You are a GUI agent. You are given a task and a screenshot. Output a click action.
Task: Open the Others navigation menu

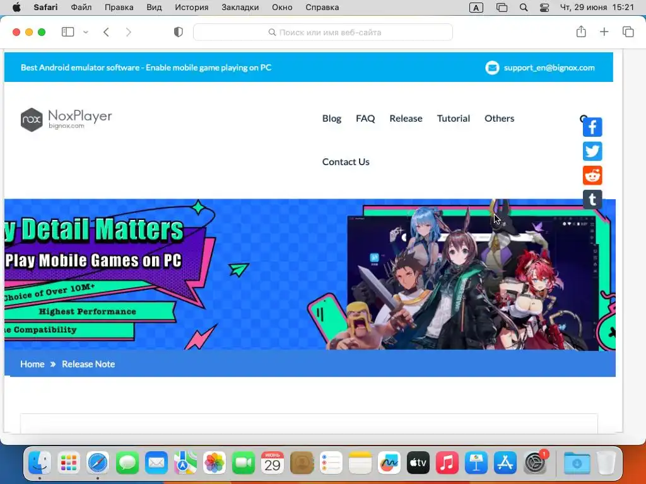500,118
